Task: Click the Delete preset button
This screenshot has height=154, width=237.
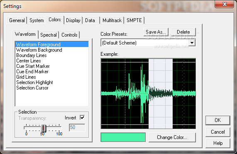Action: click(183, 32)
